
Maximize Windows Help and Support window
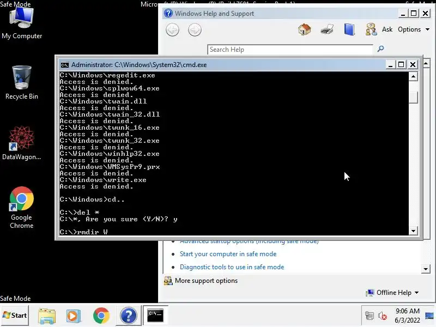point(414,13)
